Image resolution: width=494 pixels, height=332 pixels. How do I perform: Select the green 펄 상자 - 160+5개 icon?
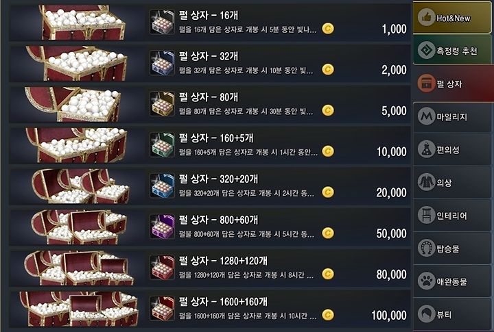point(162,144)
